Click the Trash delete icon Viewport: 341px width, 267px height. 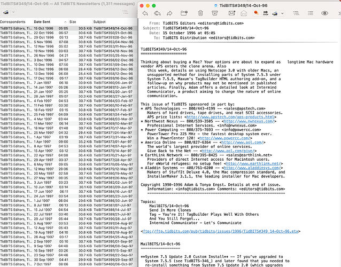click(x=200, y=13)
